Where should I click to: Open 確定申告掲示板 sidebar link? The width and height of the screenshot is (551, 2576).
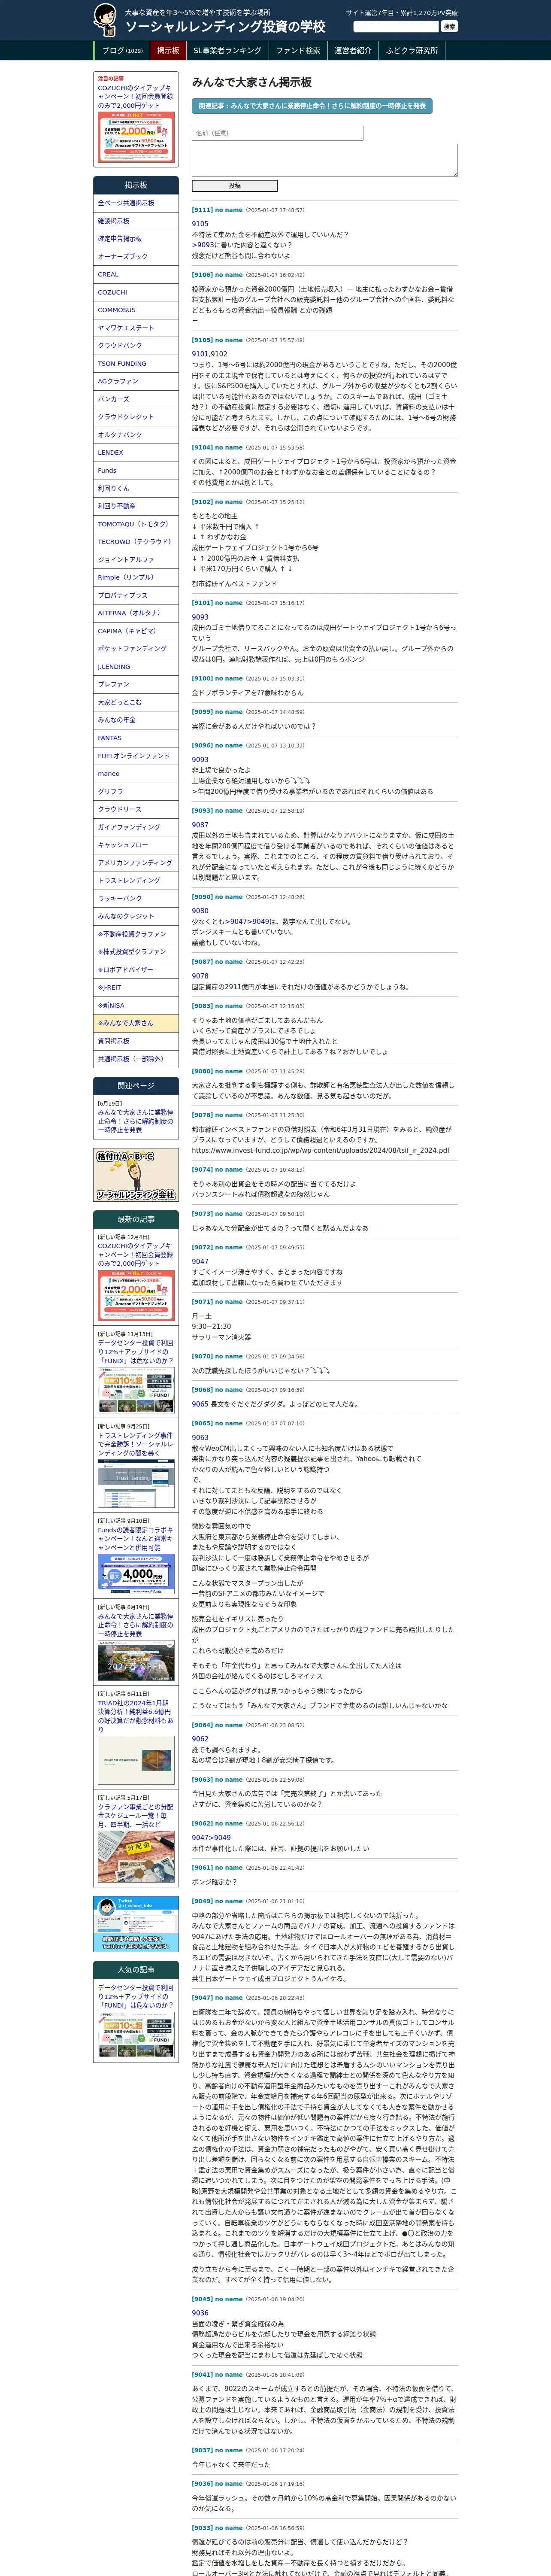click(136, 239)
